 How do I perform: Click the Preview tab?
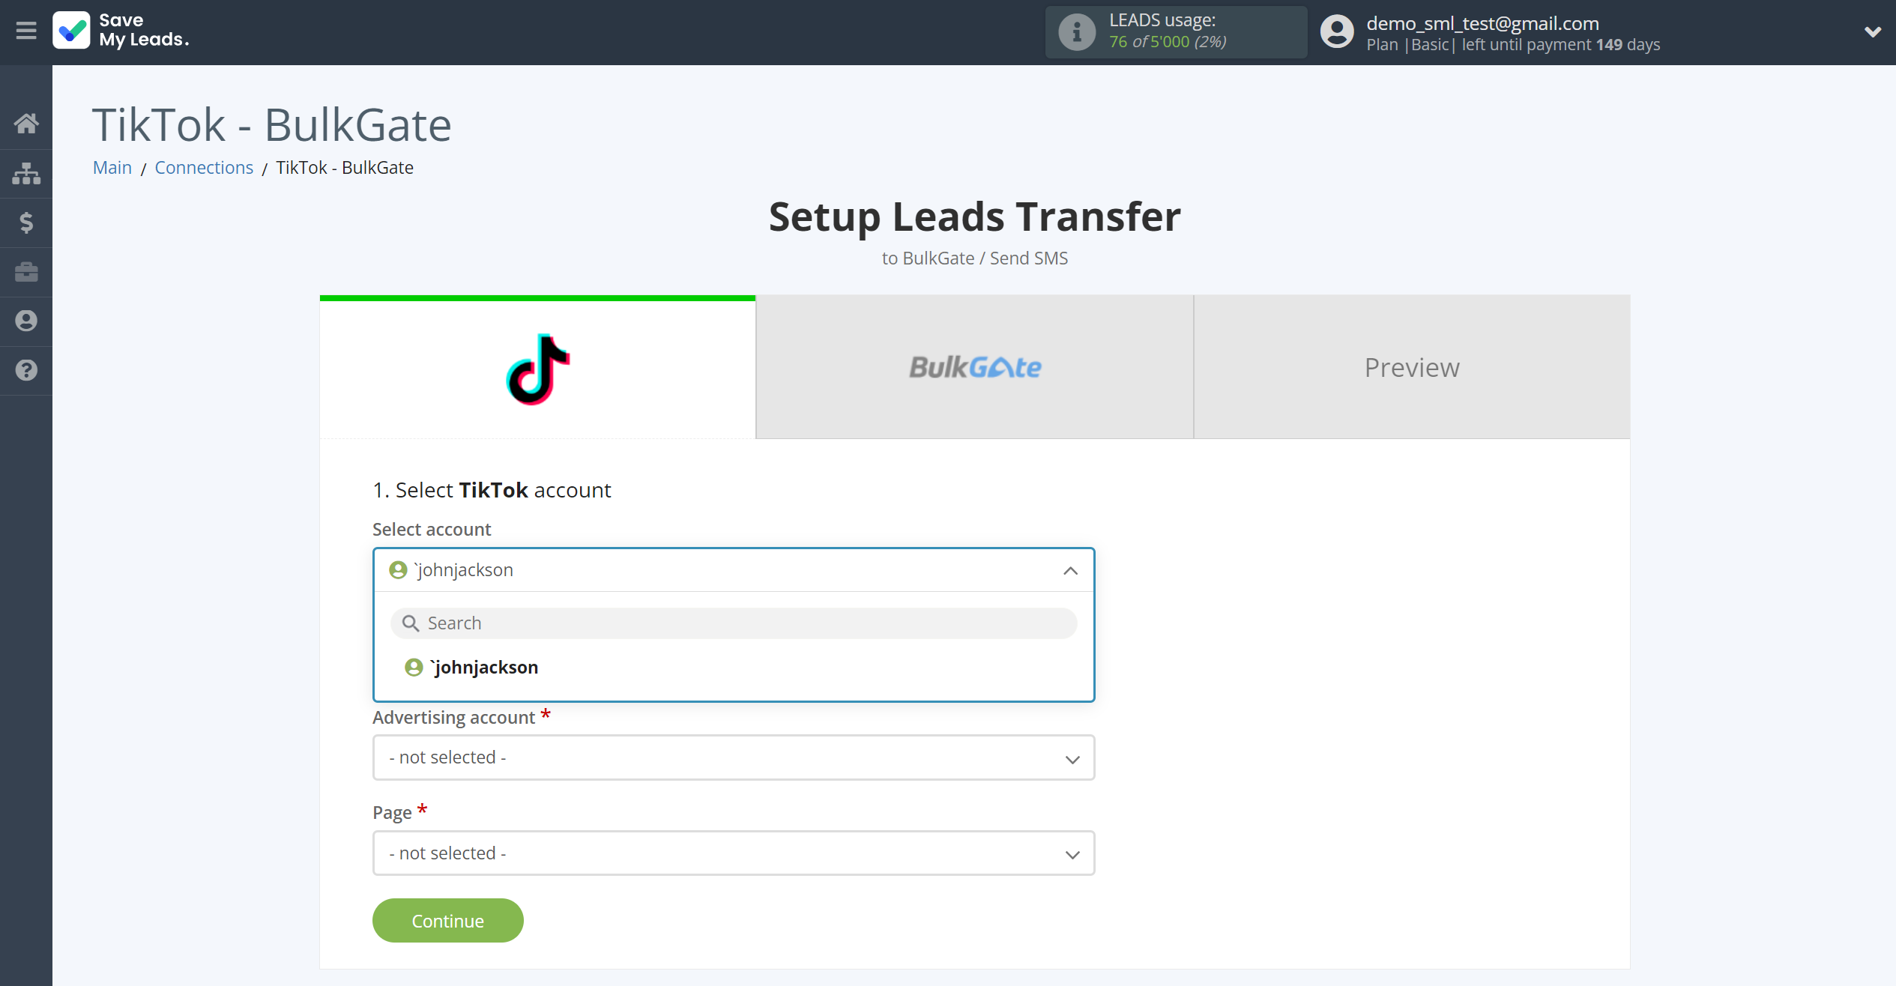click(1412, 366)
